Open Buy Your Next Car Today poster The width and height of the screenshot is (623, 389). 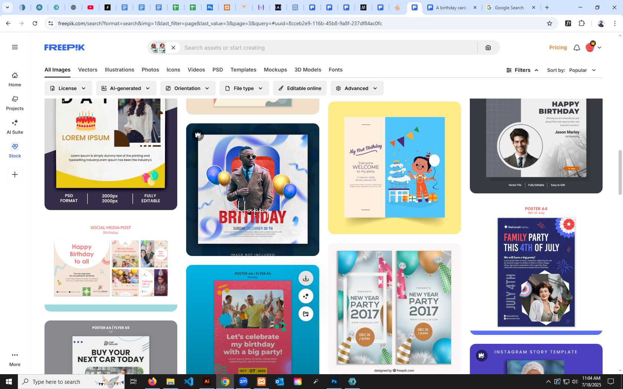pyautogui.click(x=111, y=348)
